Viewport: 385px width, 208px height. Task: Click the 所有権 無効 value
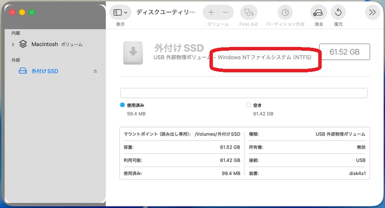[x=361, y=147]
